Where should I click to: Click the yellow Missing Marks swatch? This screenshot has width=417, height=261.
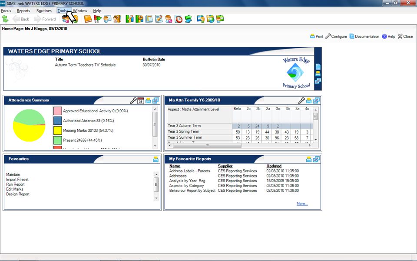click(x=58, y=130)
